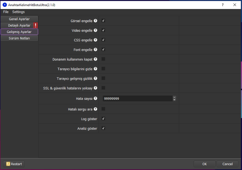The image size is (242, 170).
Task: Switch to Genel Ayarlar tab
Action: pos(19,19)
